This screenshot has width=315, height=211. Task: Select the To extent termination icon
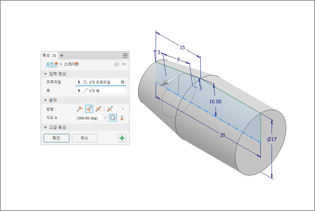tap(122, 118)
